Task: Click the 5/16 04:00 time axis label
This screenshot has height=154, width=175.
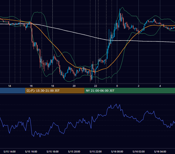Action: (x=160, y=151)
